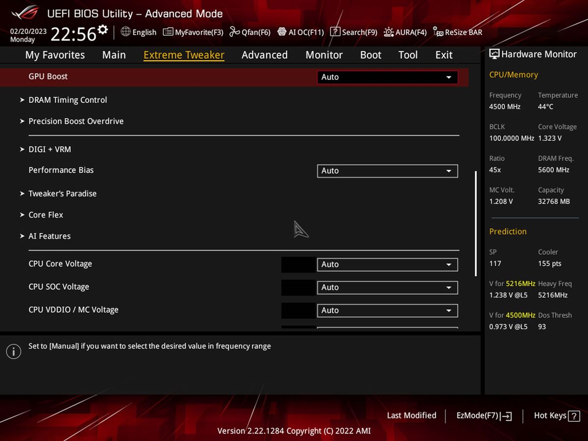The height and width of the screenshot is (441, 588).
Task: Go to Boot tab
Action: point(370,55)
